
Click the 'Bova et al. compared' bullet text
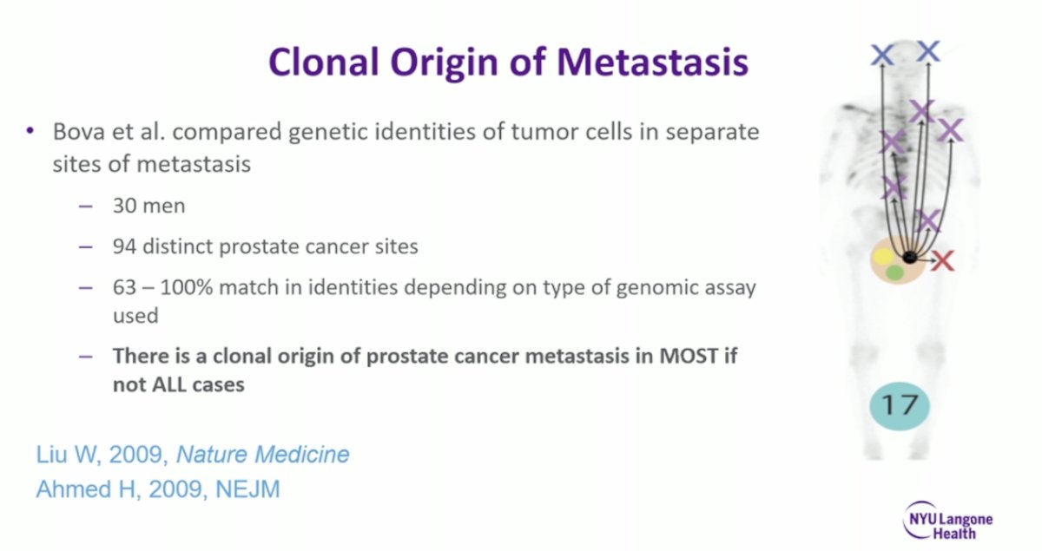[x=406, y=148]
